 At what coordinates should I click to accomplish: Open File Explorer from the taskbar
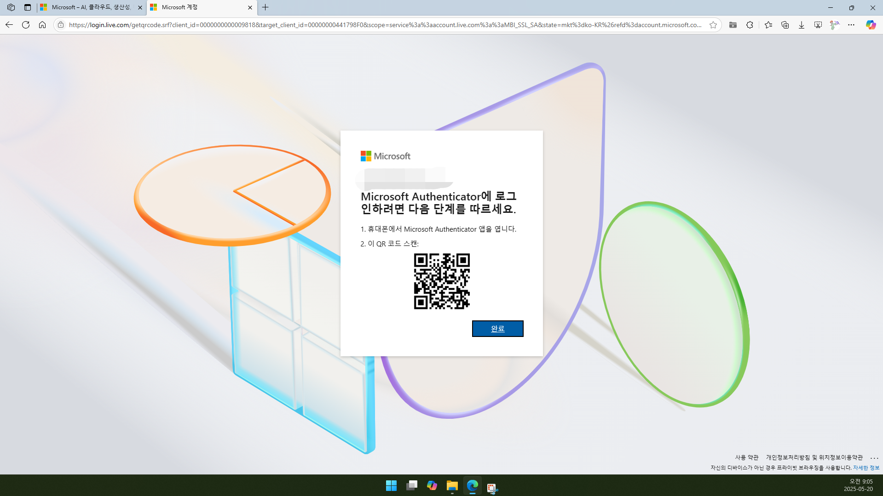pos(452,485)
